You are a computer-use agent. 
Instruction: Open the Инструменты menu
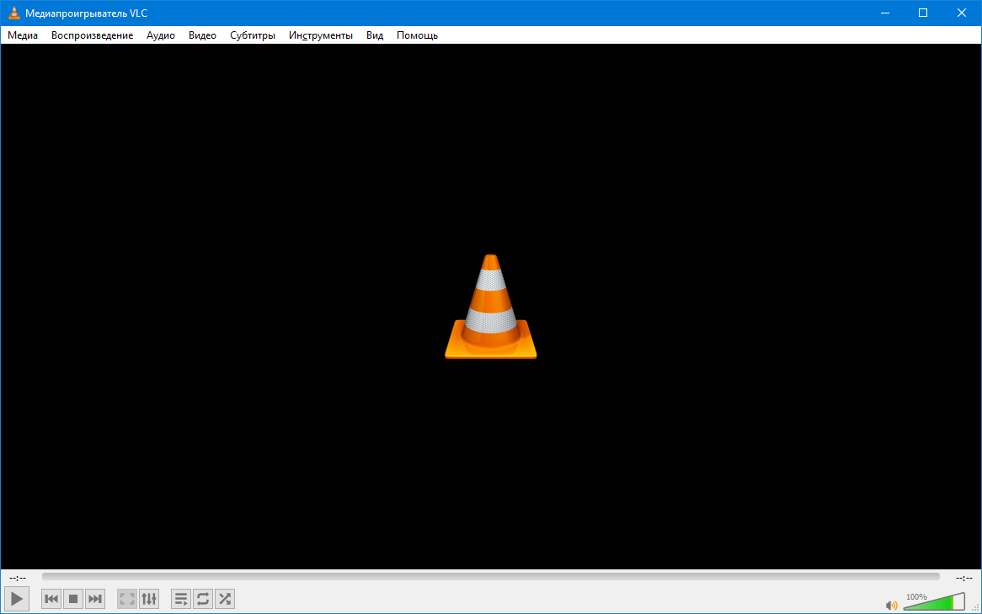click(x=321, y=35)
